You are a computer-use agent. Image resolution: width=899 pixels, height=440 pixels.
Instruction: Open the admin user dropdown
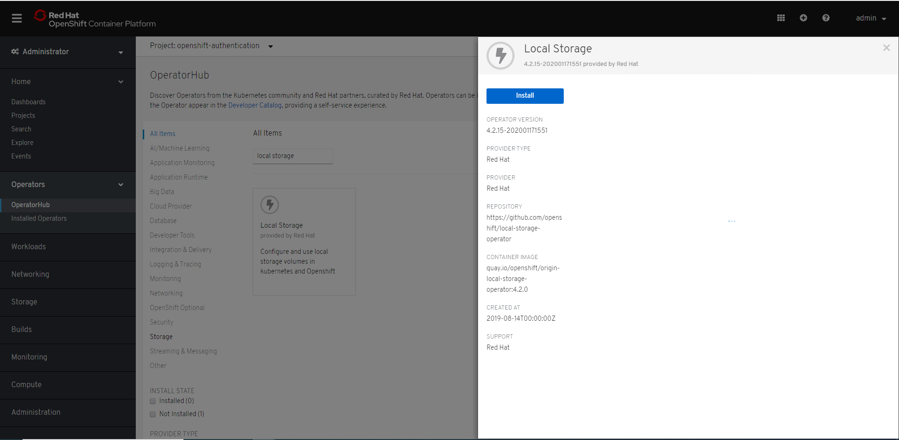(870, 18)
